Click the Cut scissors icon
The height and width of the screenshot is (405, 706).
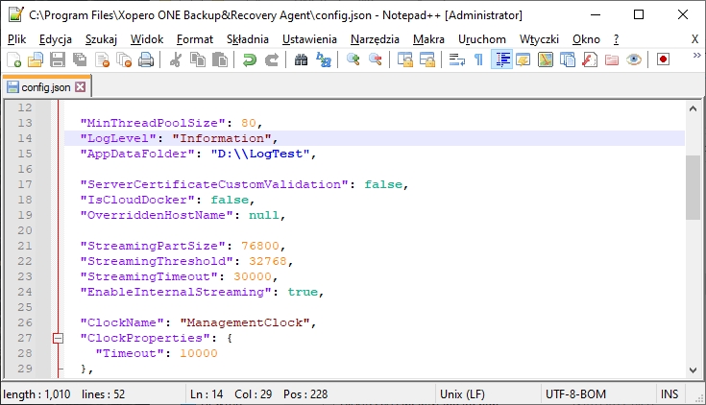pyautogui.click(x=176, y=60)
